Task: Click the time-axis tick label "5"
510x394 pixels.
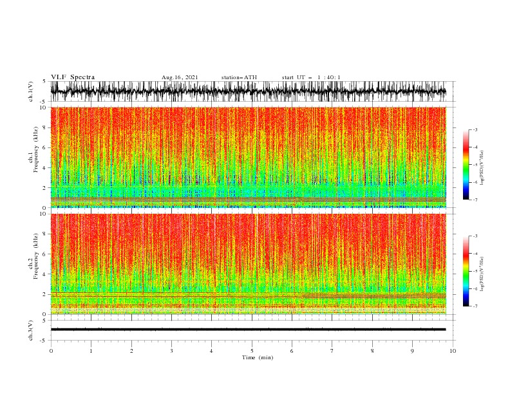Action: pos(252,351)
